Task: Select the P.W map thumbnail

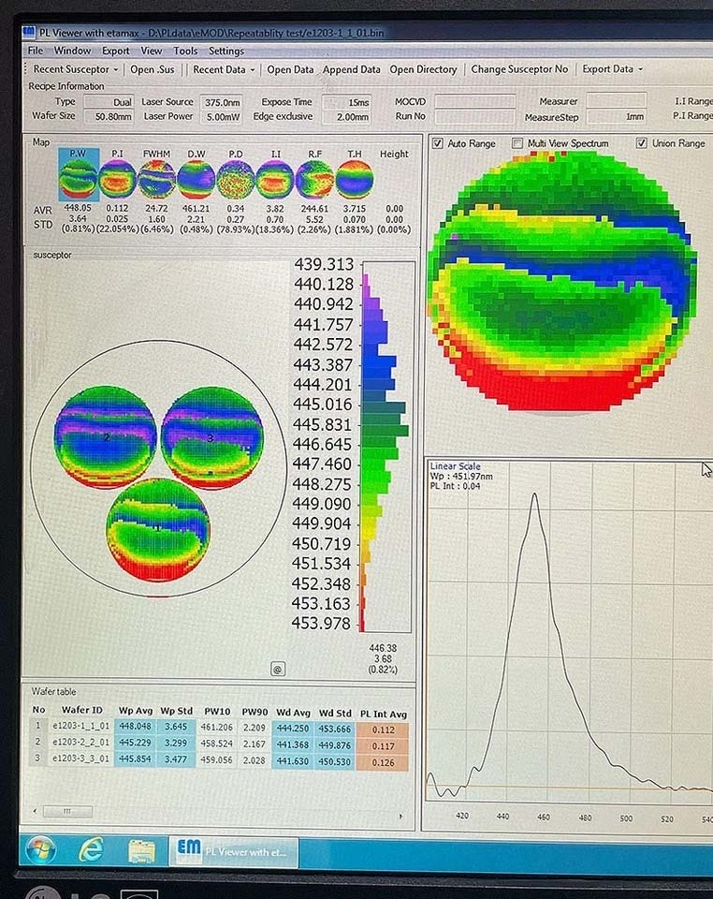Action: click(78, 178)
